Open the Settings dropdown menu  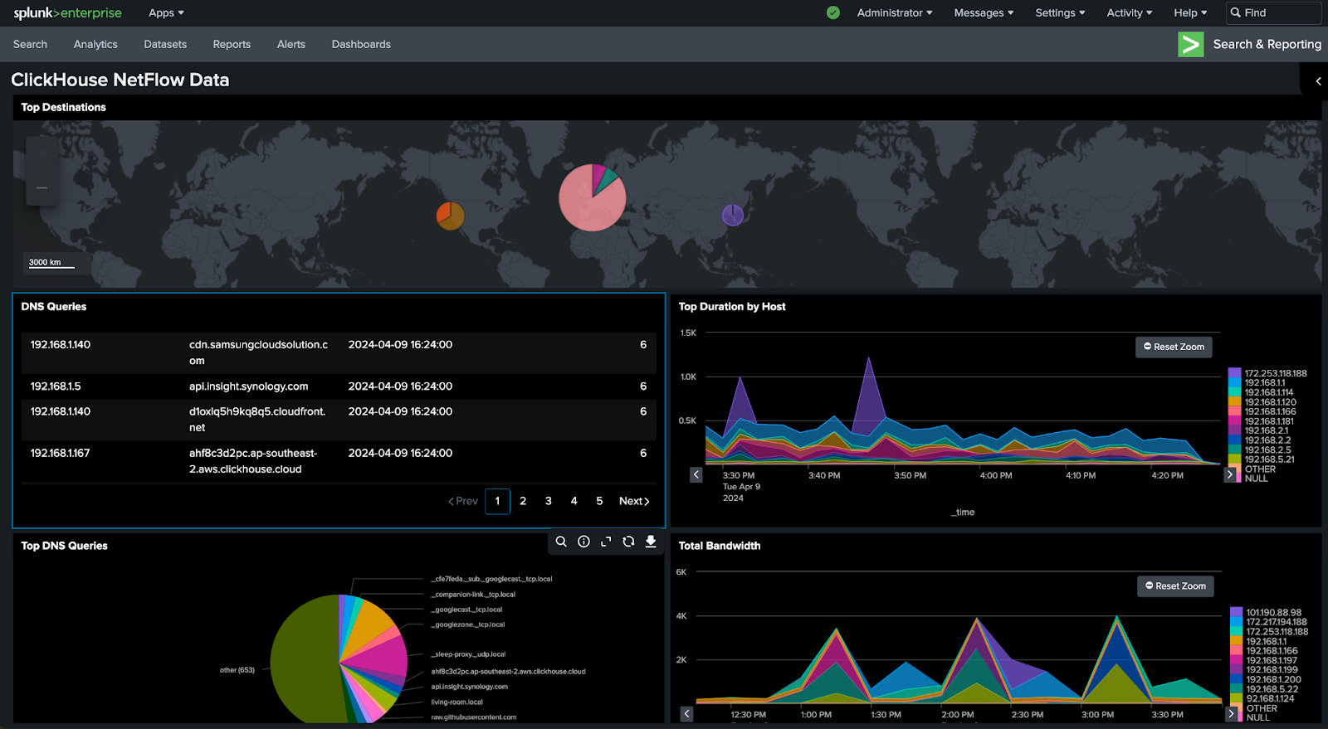1059,12
